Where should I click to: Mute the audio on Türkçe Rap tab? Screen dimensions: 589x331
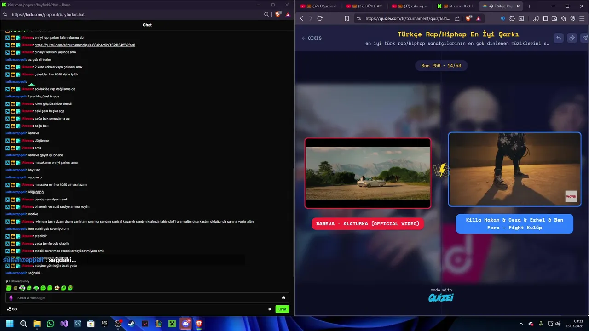point(491,6)
